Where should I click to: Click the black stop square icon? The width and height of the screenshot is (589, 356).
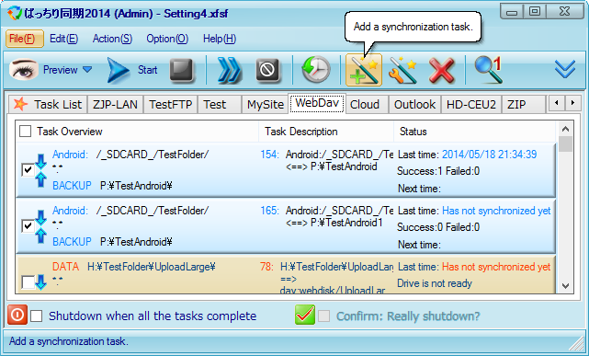(x=181, y=70)
